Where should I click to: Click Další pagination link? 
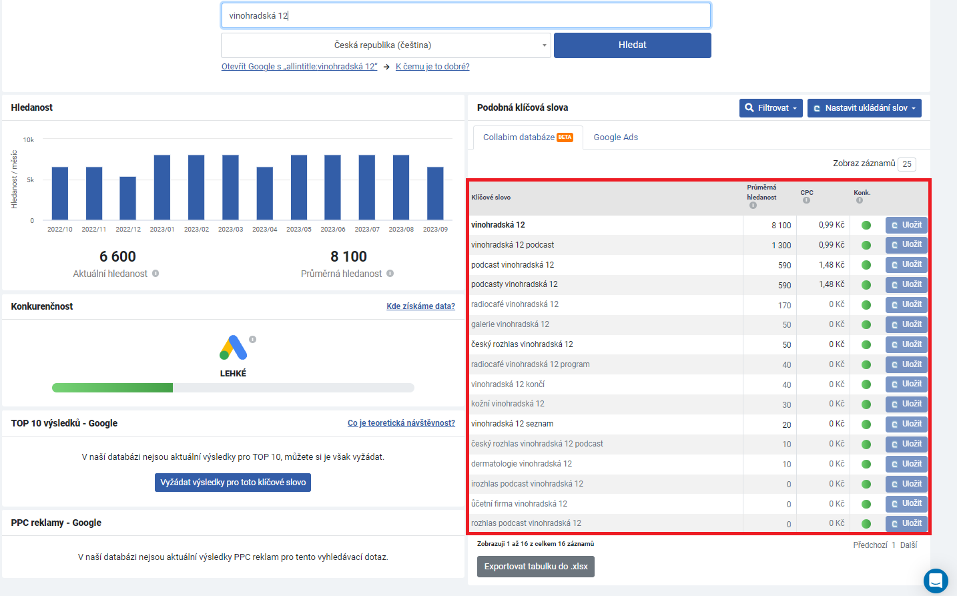pos(908,545)
